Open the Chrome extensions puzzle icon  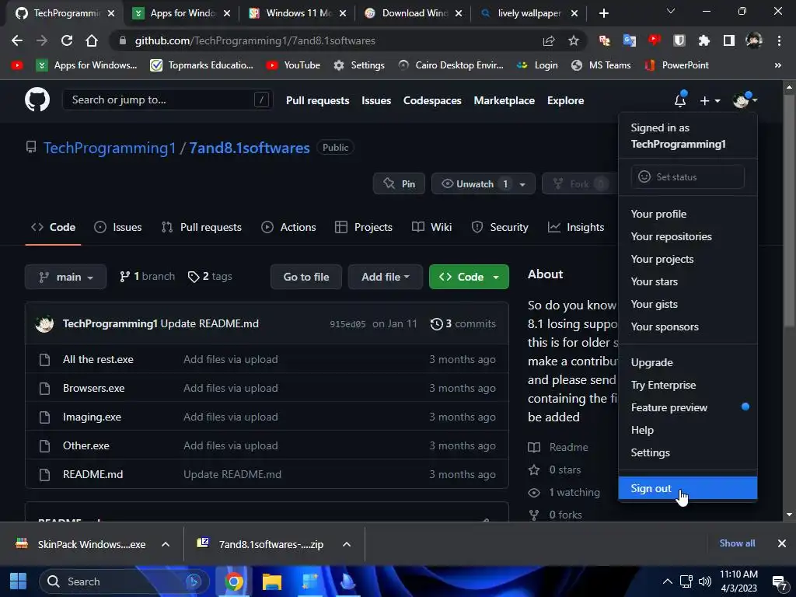point(703,40)
